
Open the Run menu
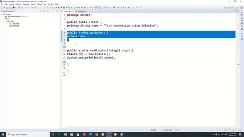click(x=45, y=4)
